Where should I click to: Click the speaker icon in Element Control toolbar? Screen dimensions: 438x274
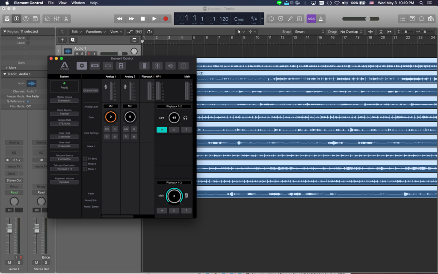(x=170, y=66)
